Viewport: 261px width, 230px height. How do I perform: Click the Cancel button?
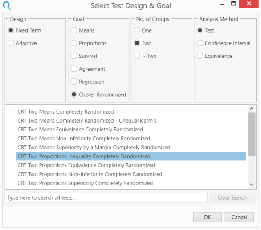[x=239, y=217]
